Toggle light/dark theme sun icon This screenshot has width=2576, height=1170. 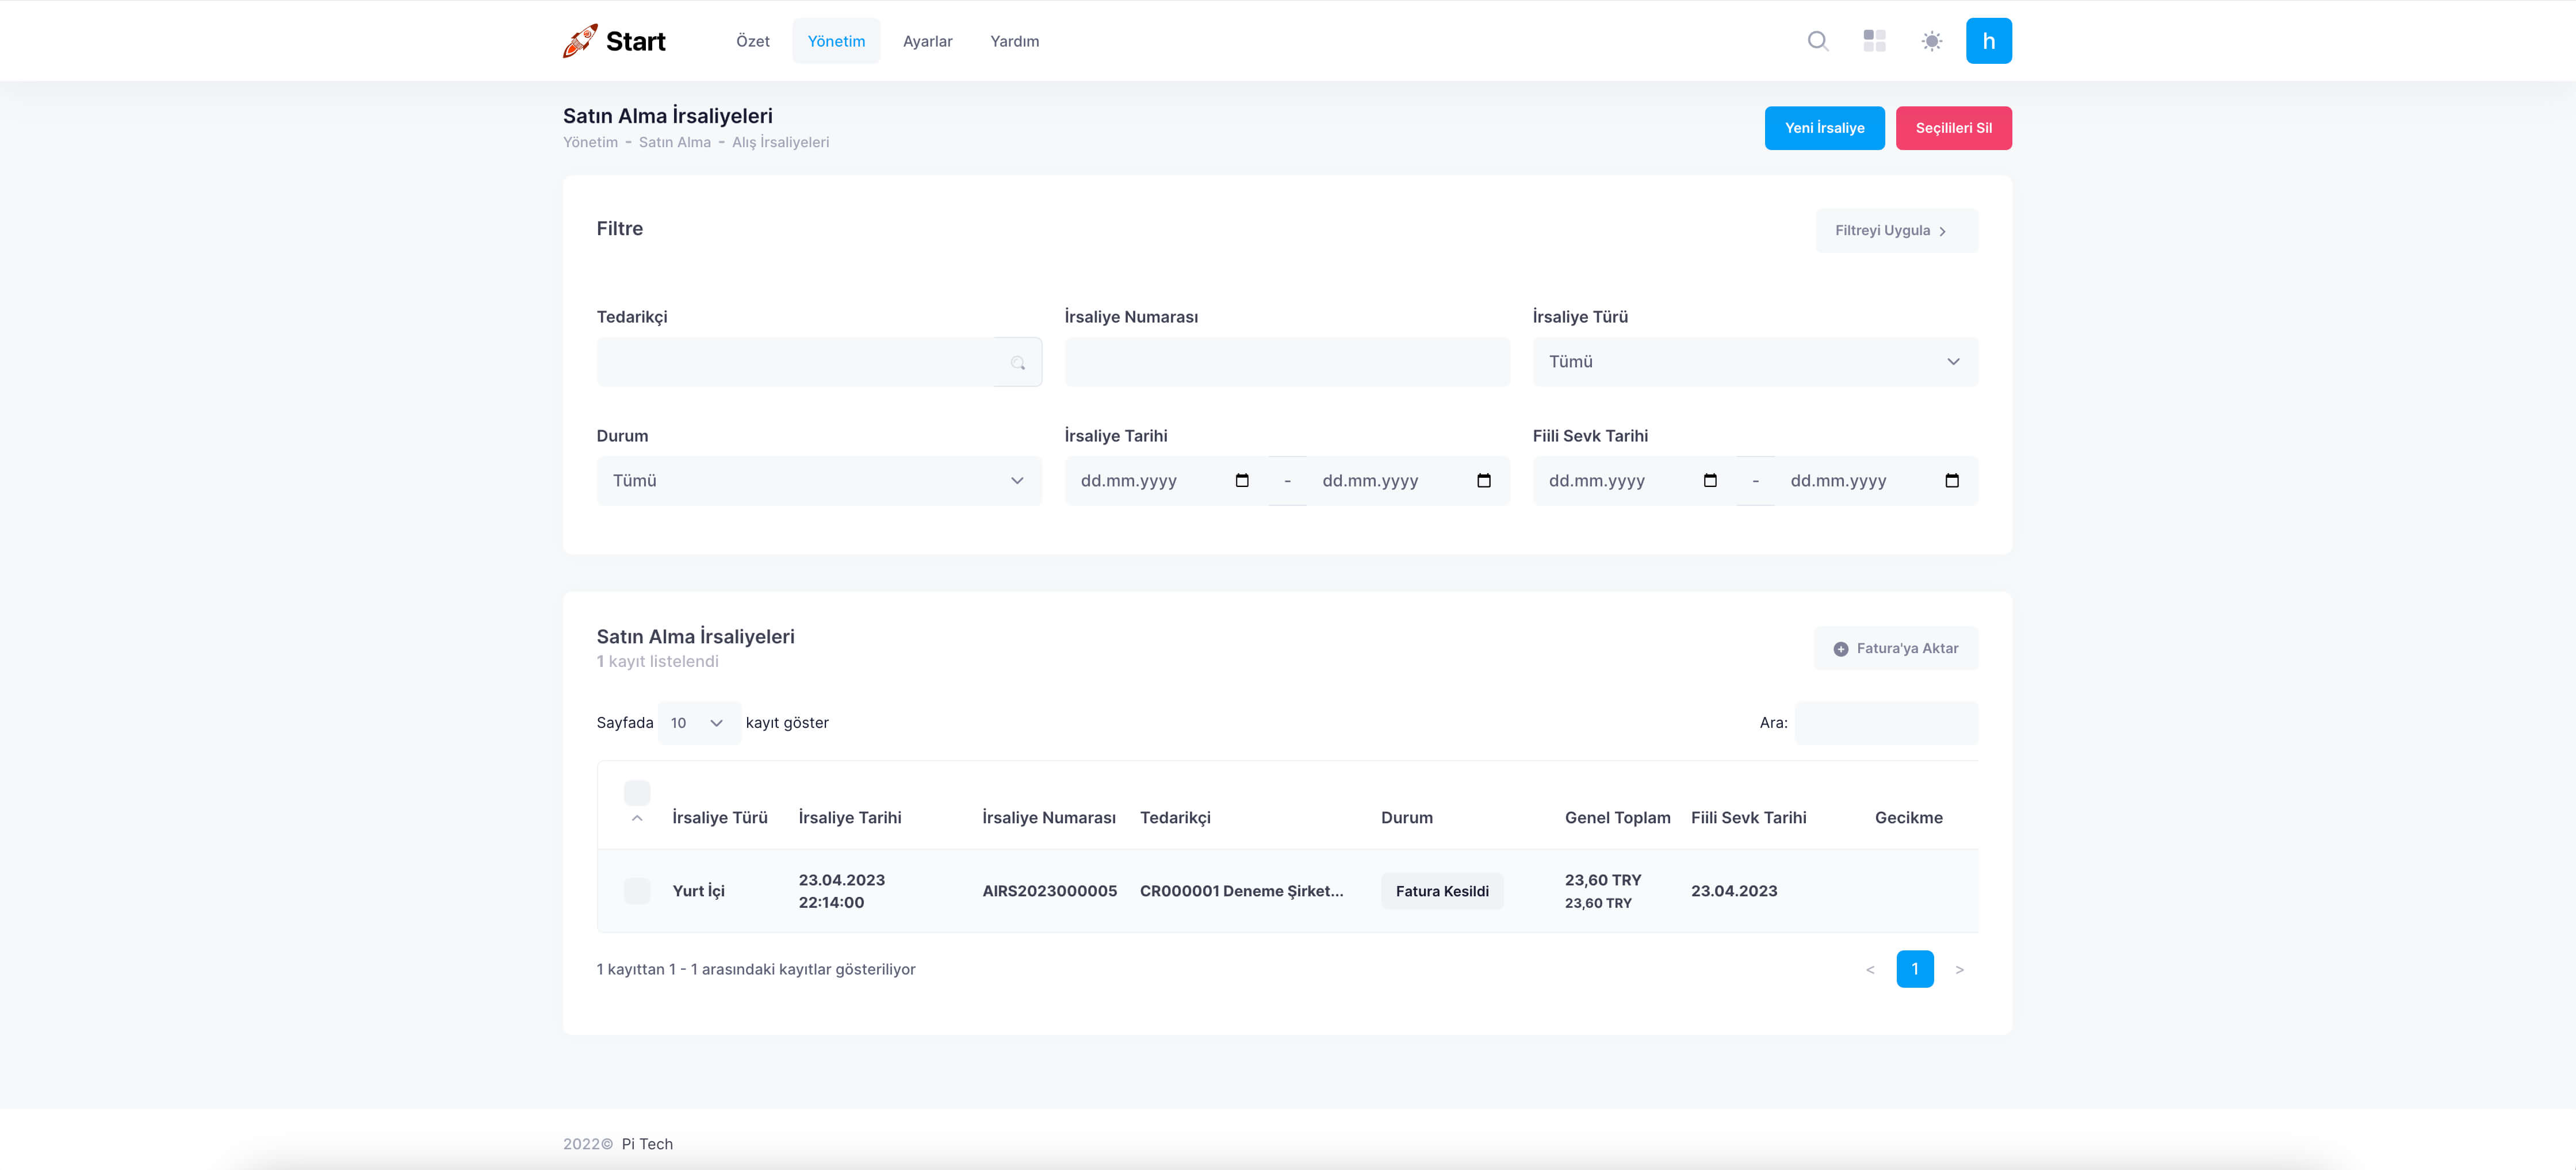[1931, 41]
